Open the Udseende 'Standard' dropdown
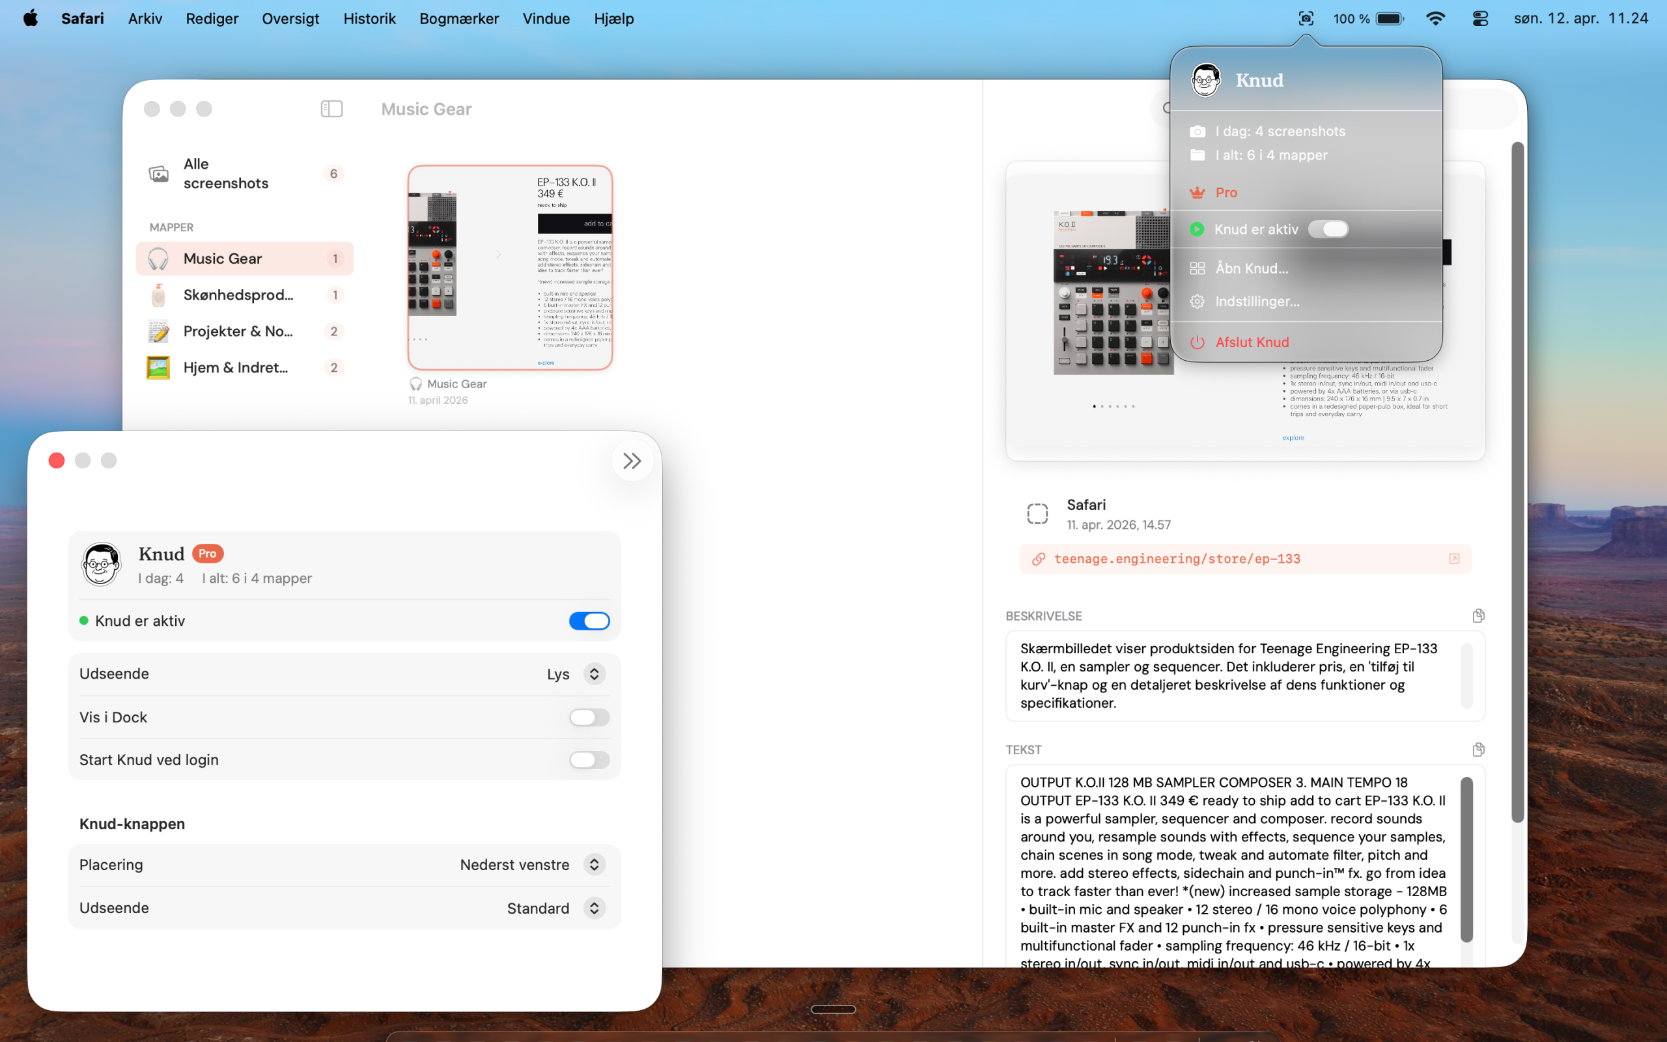Viewport: 1667px width, 1042px height. pos(594,908)
